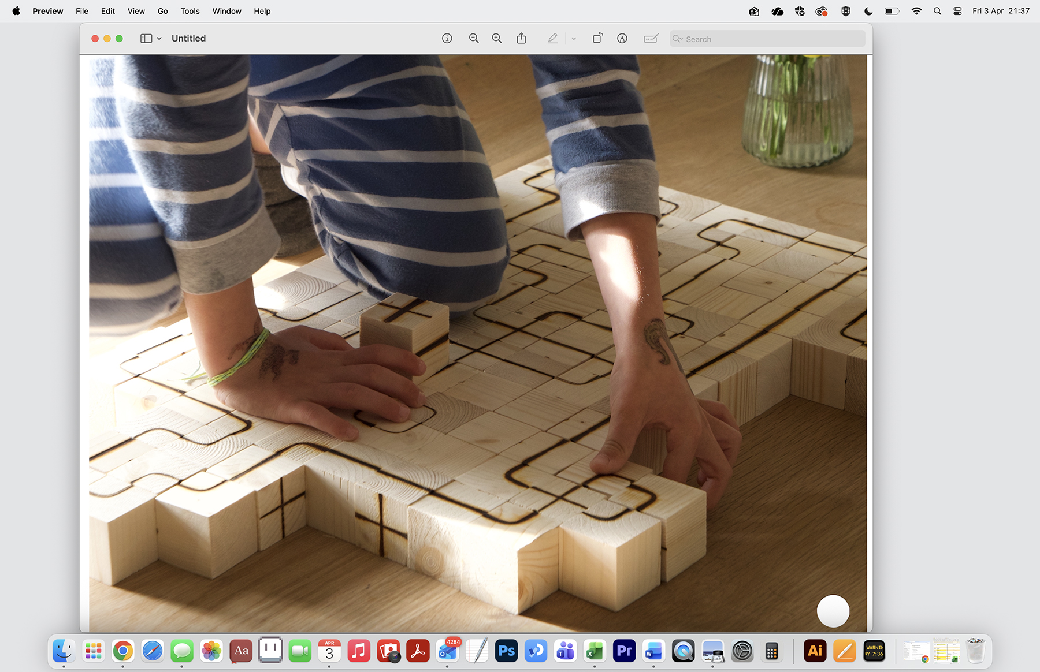Click the Untitled document title
1040x672 pixels.
(x=188, y=39)
